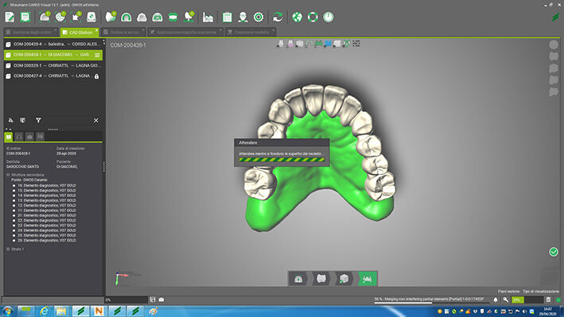Click the Piani sezione label

click(x=508, y=291)
